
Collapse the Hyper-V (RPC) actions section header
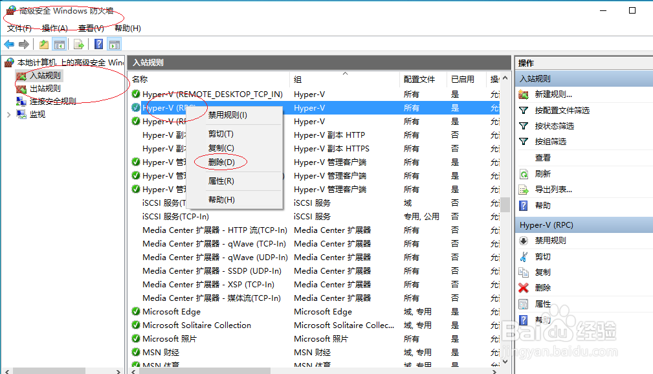[x=584, y=225]
